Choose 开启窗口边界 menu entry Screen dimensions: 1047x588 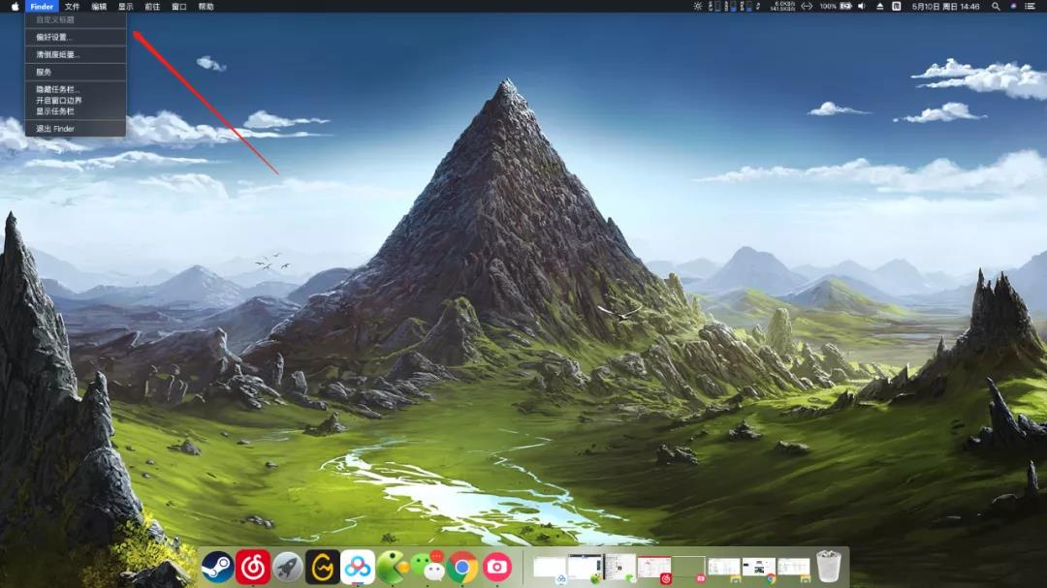(76, 100)
